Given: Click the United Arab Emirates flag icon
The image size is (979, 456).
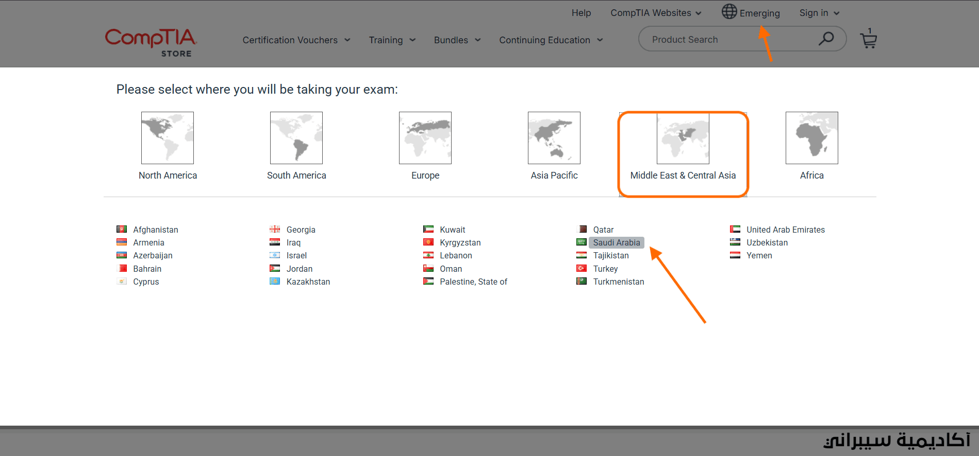Looking at the screenshot, I should (735, 229).
